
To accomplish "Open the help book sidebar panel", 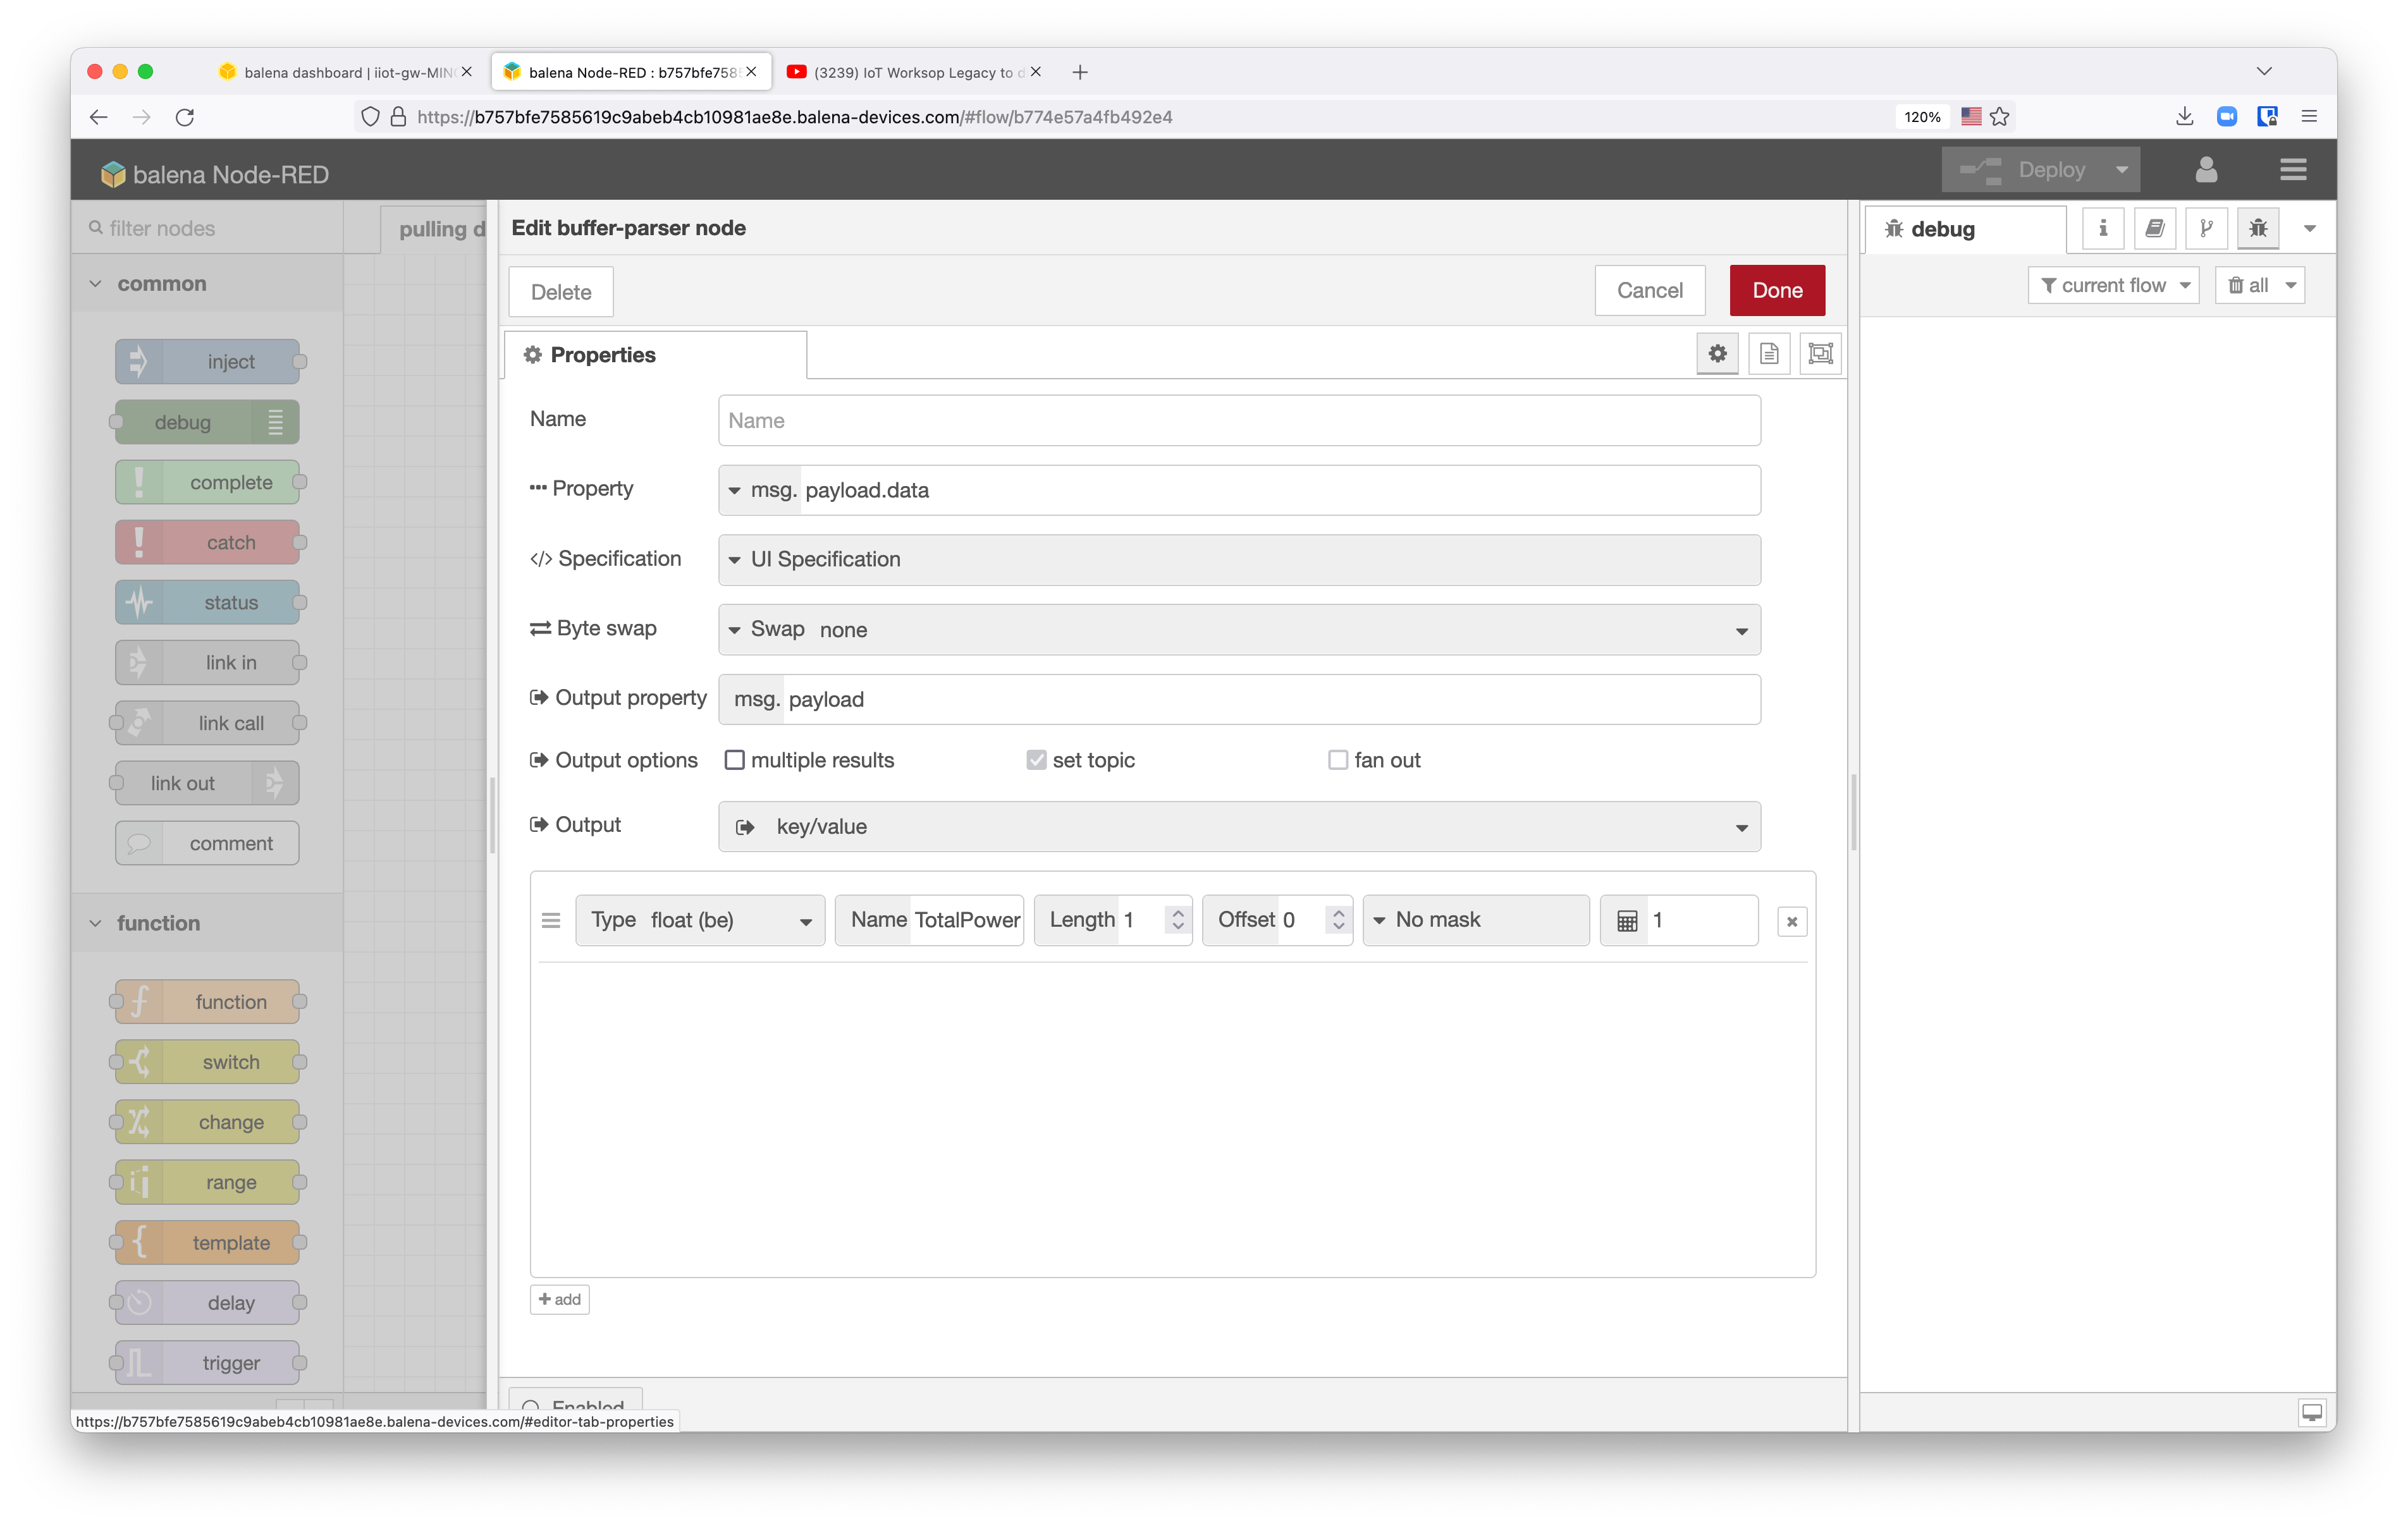I will pos(2155,228).
